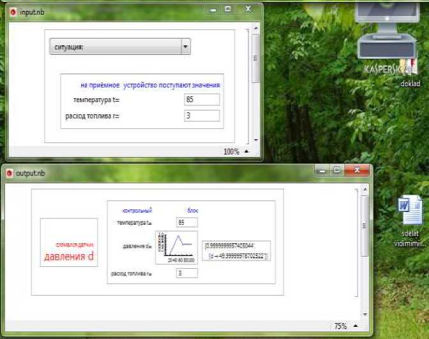Minimize the output.nb window

coord(322,170)
